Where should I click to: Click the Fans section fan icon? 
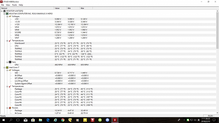tap(10, 62)
